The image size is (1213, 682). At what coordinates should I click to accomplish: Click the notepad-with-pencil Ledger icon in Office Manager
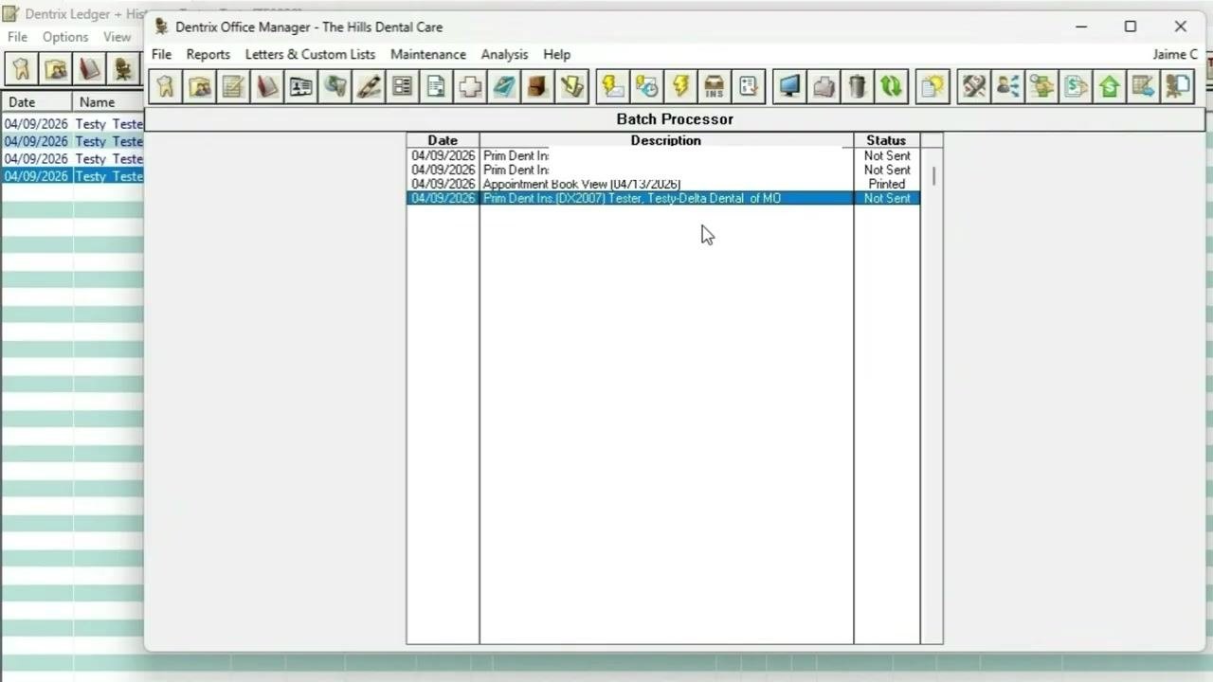click(x=233, y=87)
